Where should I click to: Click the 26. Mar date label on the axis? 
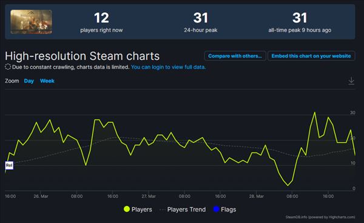41,196
